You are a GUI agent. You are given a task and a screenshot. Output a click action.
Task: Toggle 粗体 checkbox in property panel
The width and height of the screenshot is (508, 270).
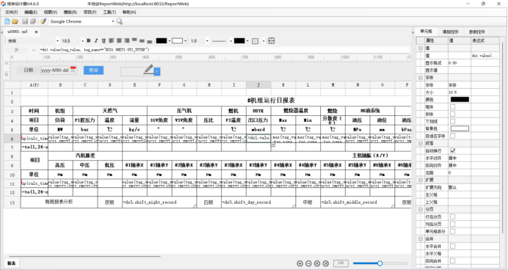[x=453, y=107]
